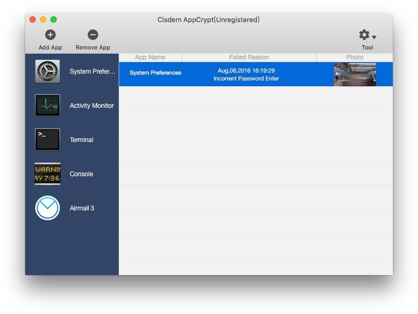The width and height of the screenshot is (418, 314).
Task: Expand the Tool dropdown arrow
Action: pos(374,37)
